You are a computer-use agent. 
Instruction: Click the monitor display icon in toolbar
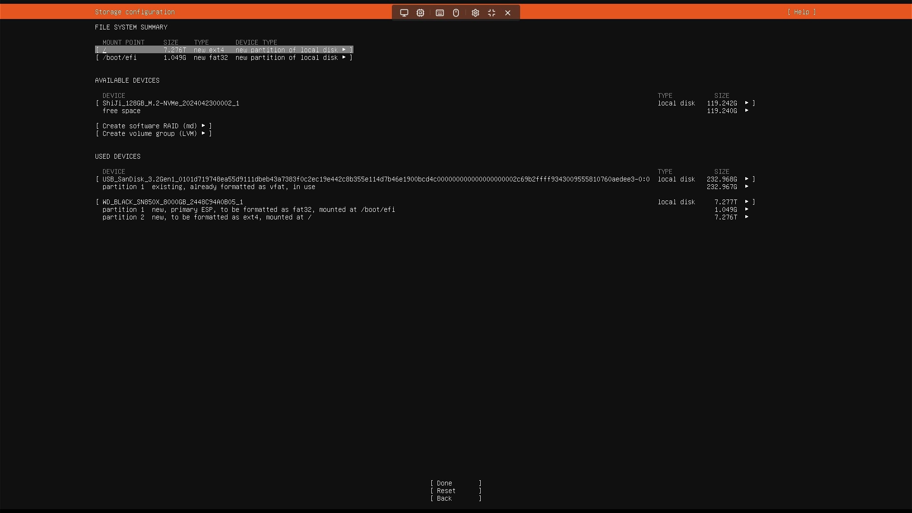pyautogui.click(x=404, y=13)
